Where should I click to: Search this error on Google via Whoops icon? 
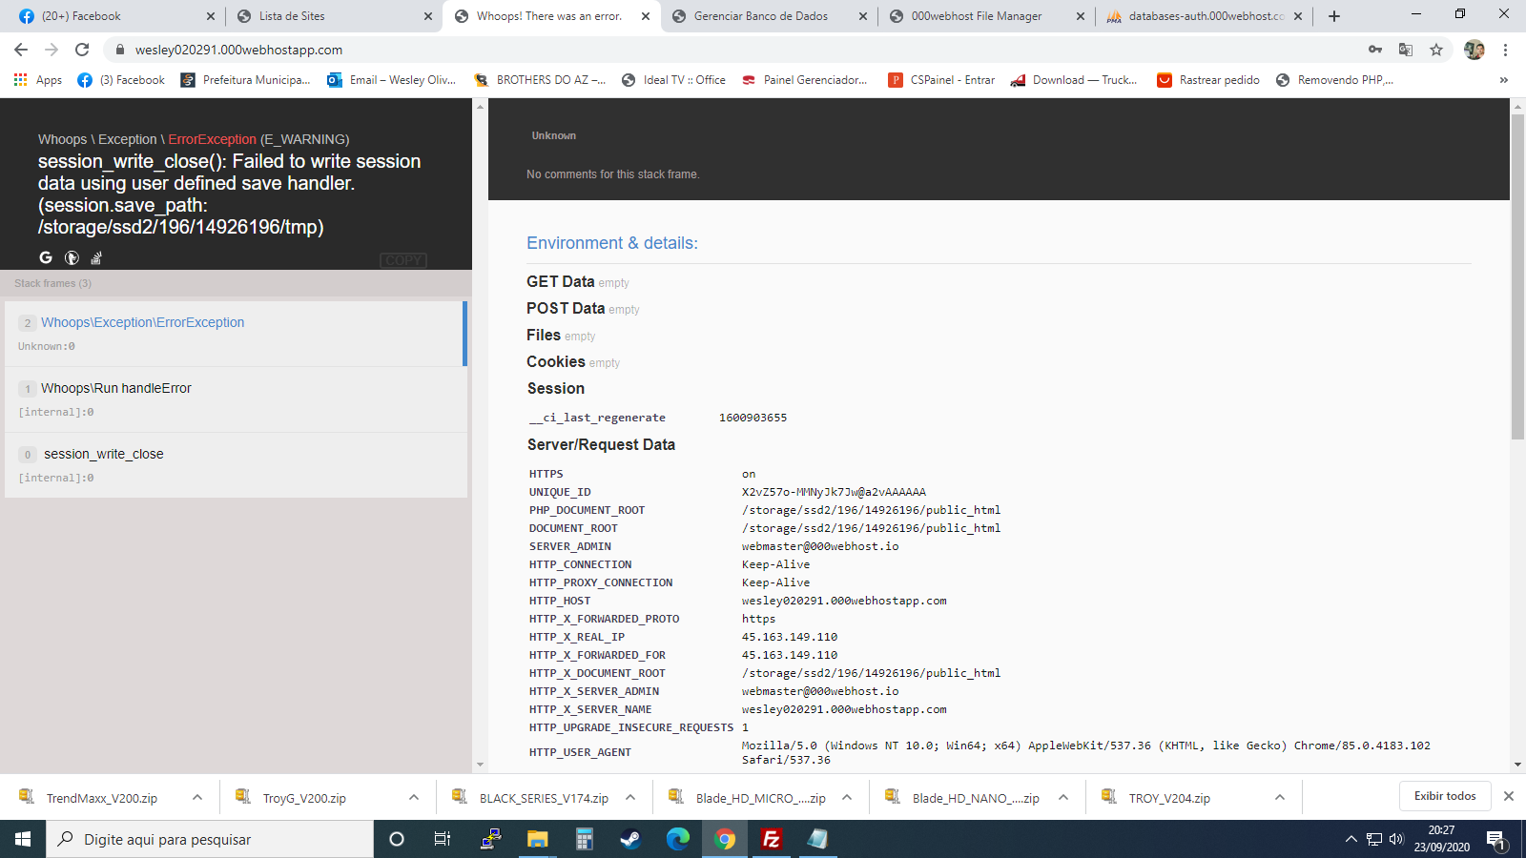pos(45,257)
